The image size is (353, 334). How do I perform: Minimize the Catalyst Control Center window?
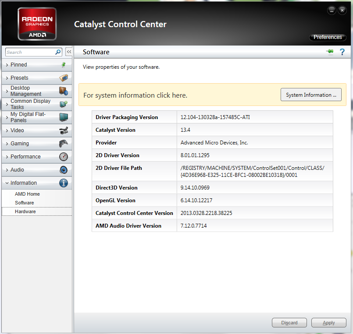332,11
